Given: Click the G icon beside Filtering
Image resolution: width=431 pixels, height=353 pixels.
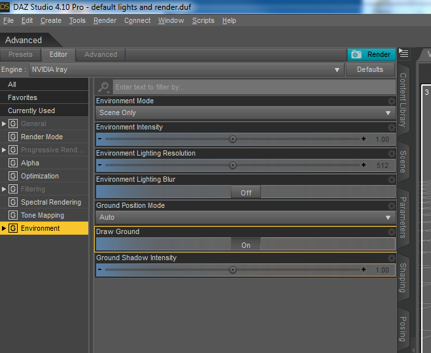Looking at the screenshot, I should [13, 189].
